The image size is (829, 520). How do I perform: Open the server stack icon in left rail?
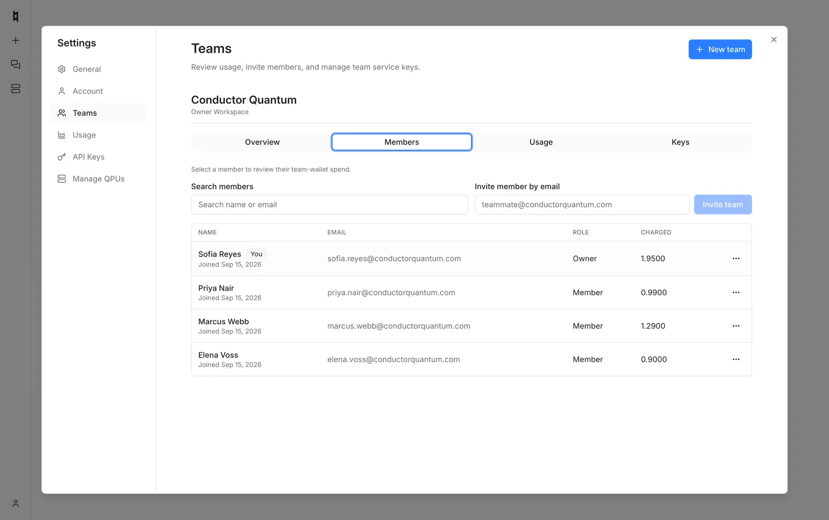pos(16,89)
